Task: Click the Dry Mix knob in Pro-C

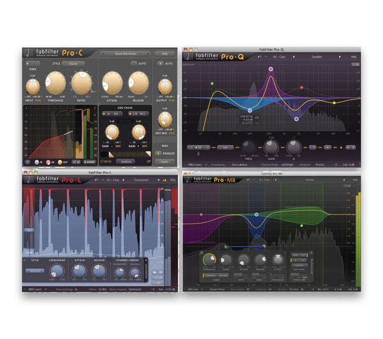Action: click(x=165, y=119)
